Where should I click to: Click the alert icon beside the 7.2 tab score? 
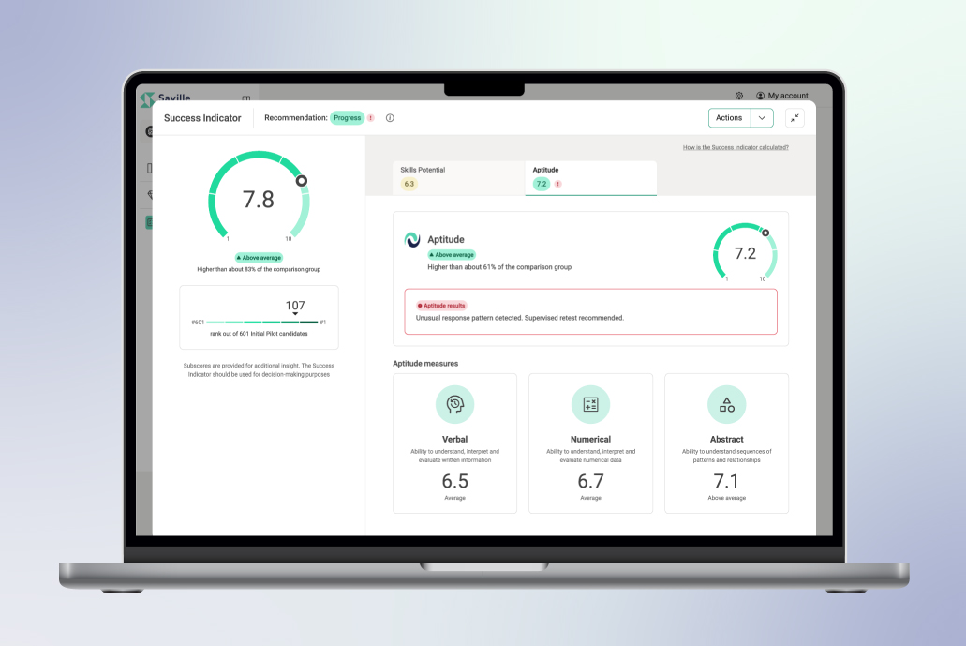(x=558, y=184)
